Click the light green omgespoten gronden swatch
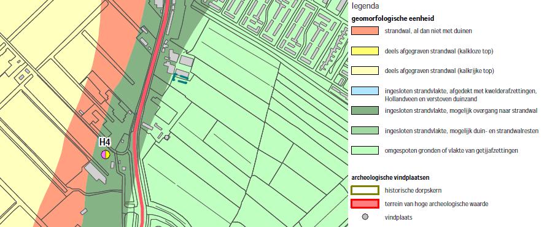Image resolution: width=547 pixels, height=227 pixels. (x=365, y=151)
